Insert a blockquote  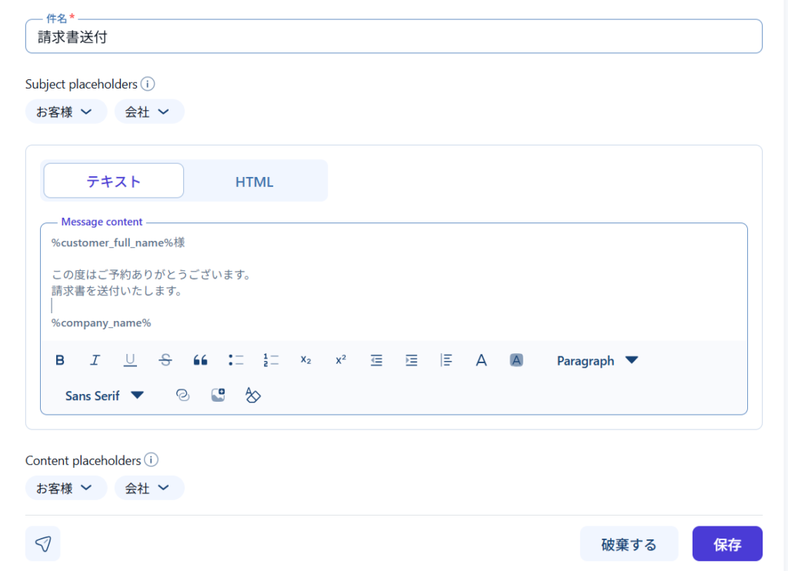tap(200, 360)
